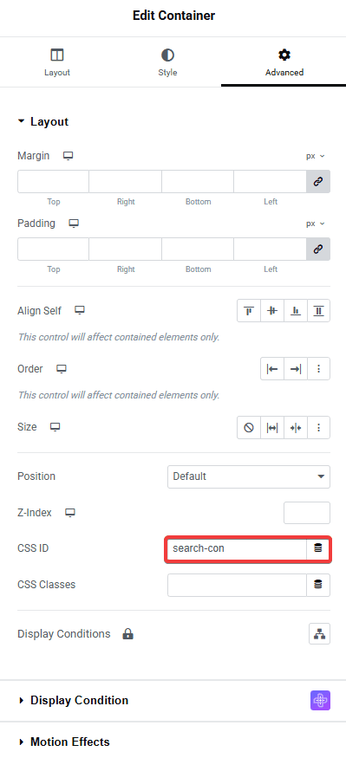Click CSS ID dynamic tags icon
Image resolution: width=346 pixels, height=758 pixels.
318,548
